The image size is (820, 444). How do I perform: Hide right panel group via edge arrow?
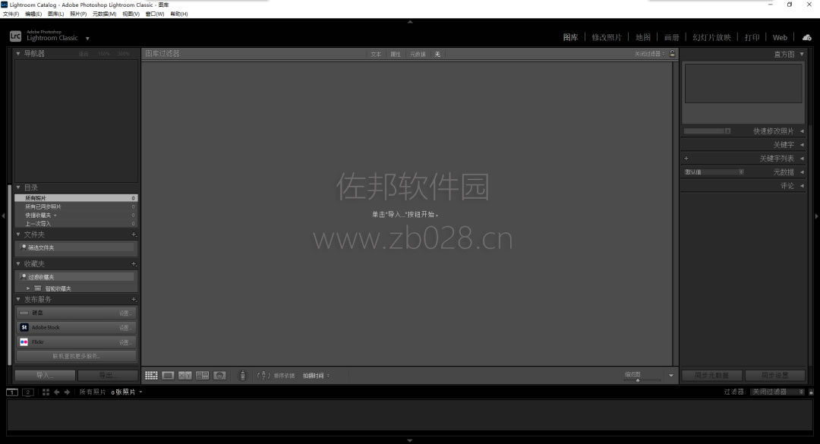point(817,216)
